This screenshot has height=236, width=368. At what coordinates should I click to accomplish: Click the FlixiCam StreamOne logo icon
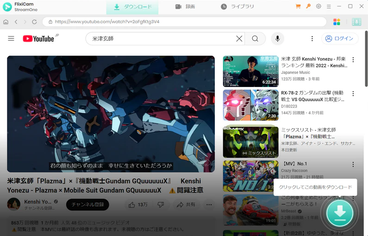[7, 6]
